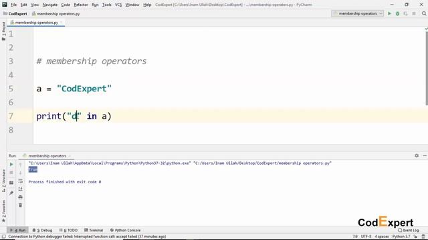
Task: Open the TODO tool window tab
Action: click(x=68, y=230)
